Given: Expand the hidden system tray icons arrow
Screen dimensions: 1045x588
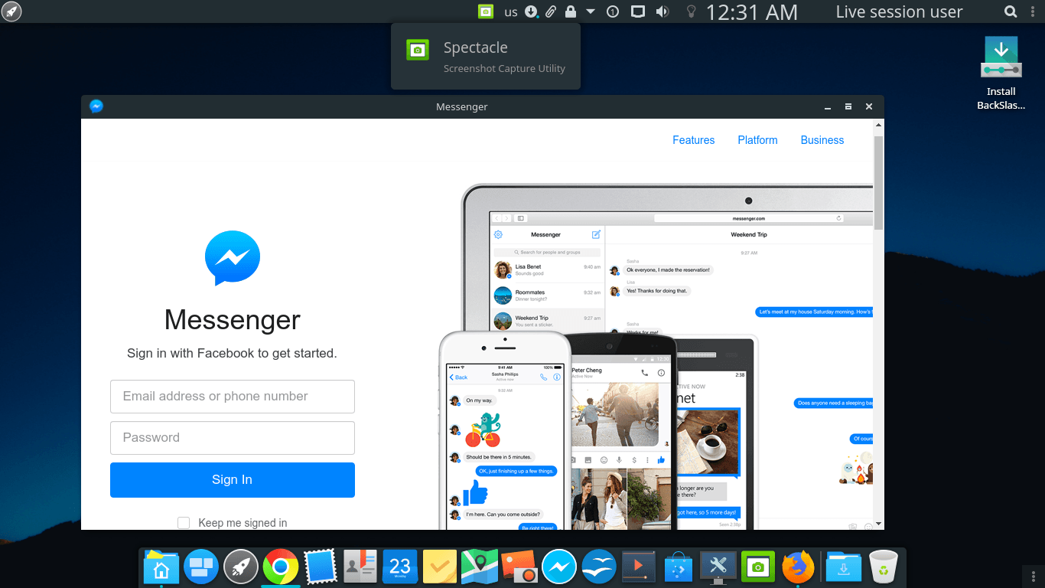Looking at the screenshot, I should pos(591,11).
